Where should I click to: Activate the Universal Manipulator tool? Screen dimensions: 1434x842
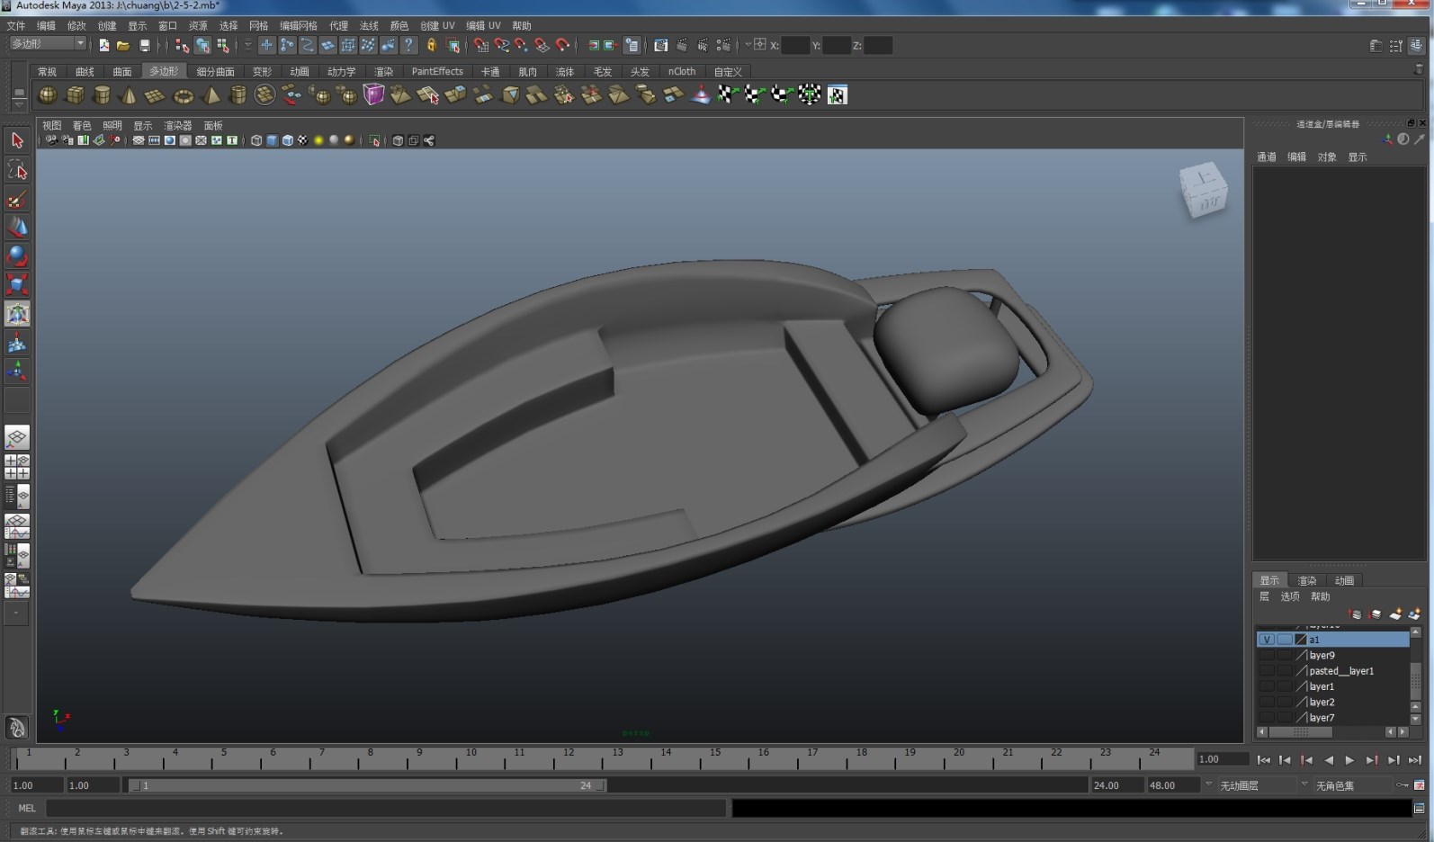point(17,313)
